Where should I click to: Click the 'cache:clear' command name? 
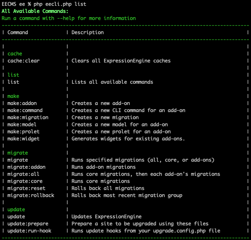[23, 61]
